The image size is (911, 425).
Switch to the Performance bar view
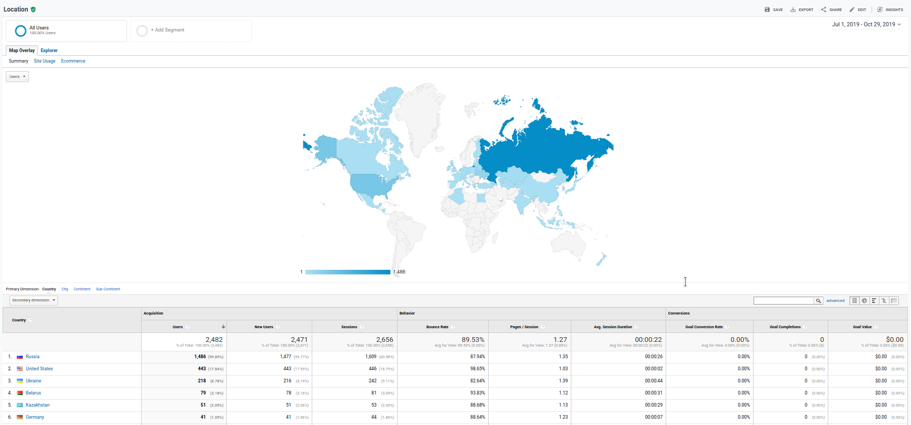(874, 301)
